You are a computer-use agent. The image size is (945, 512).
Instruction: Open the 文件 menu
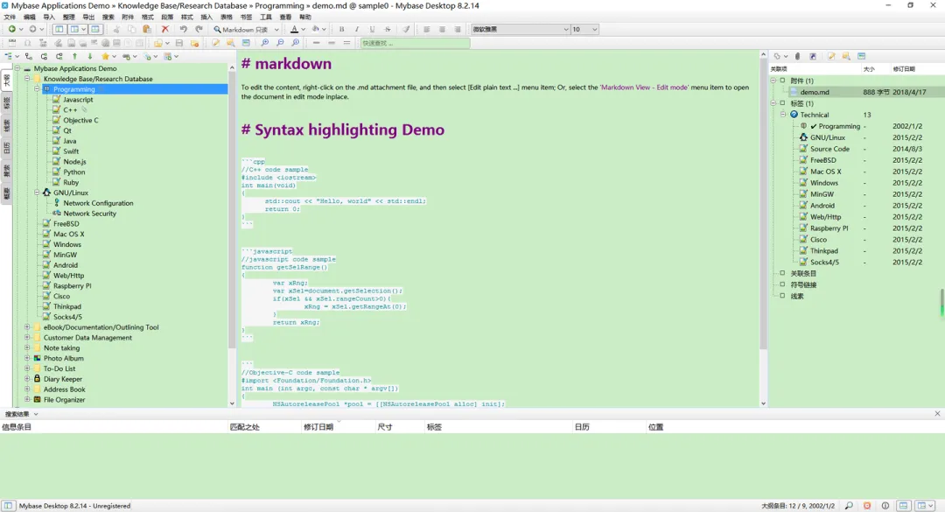point(10,17)
